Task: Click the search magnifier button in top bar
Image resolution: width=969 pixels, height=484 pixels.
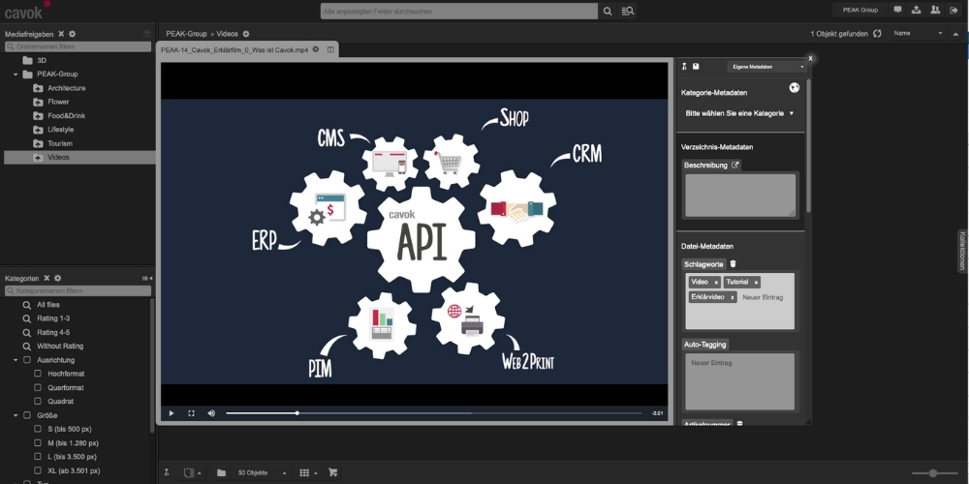Action: [608, 11]
